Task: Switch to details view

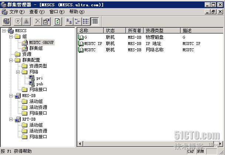Action: click(x=95, y=21)
